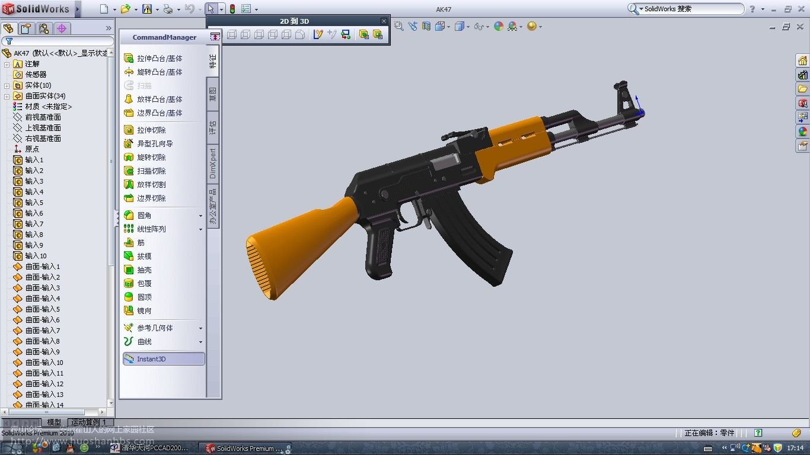Screen dimensions: 810x455
Task: Open the ConfigurationManager tab icon
Action: click(x=44, y=28)
